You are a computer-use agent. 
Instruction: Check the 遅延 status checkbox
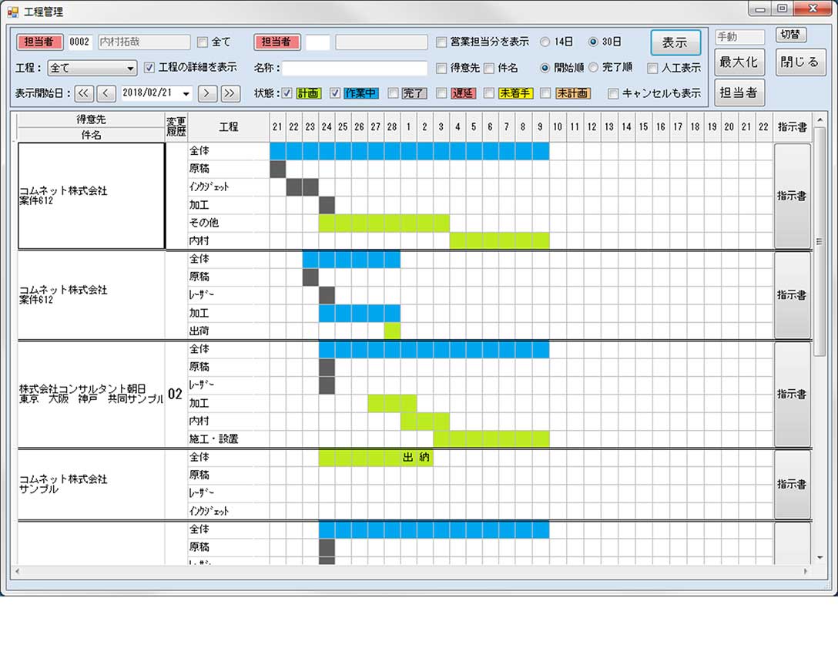[x=441, y=93]
